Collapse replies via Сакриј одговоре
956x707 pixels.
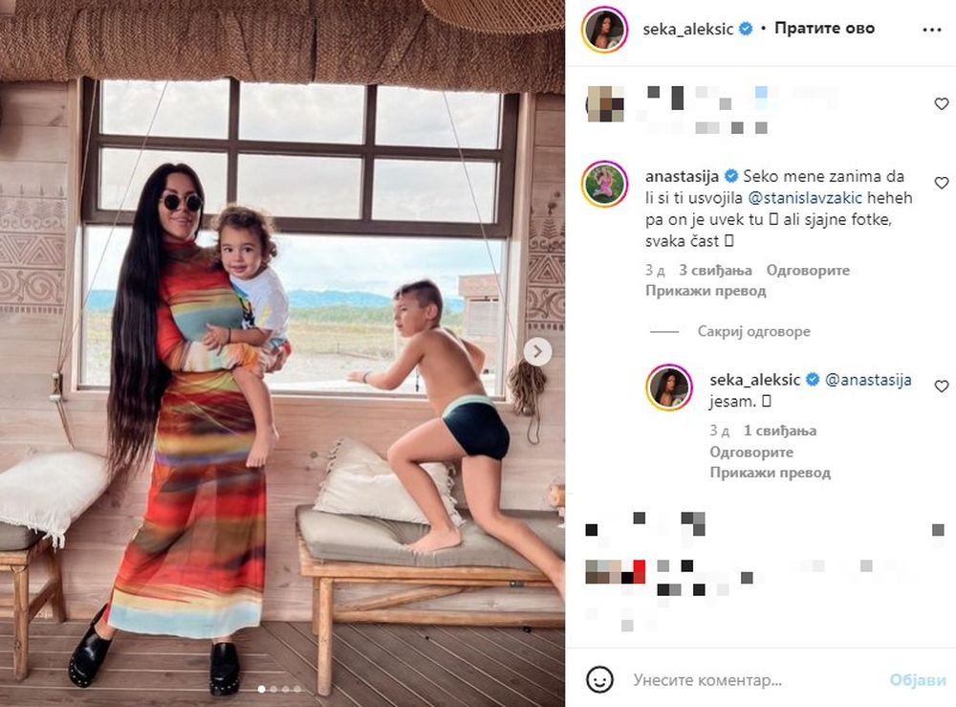(753, 331)
